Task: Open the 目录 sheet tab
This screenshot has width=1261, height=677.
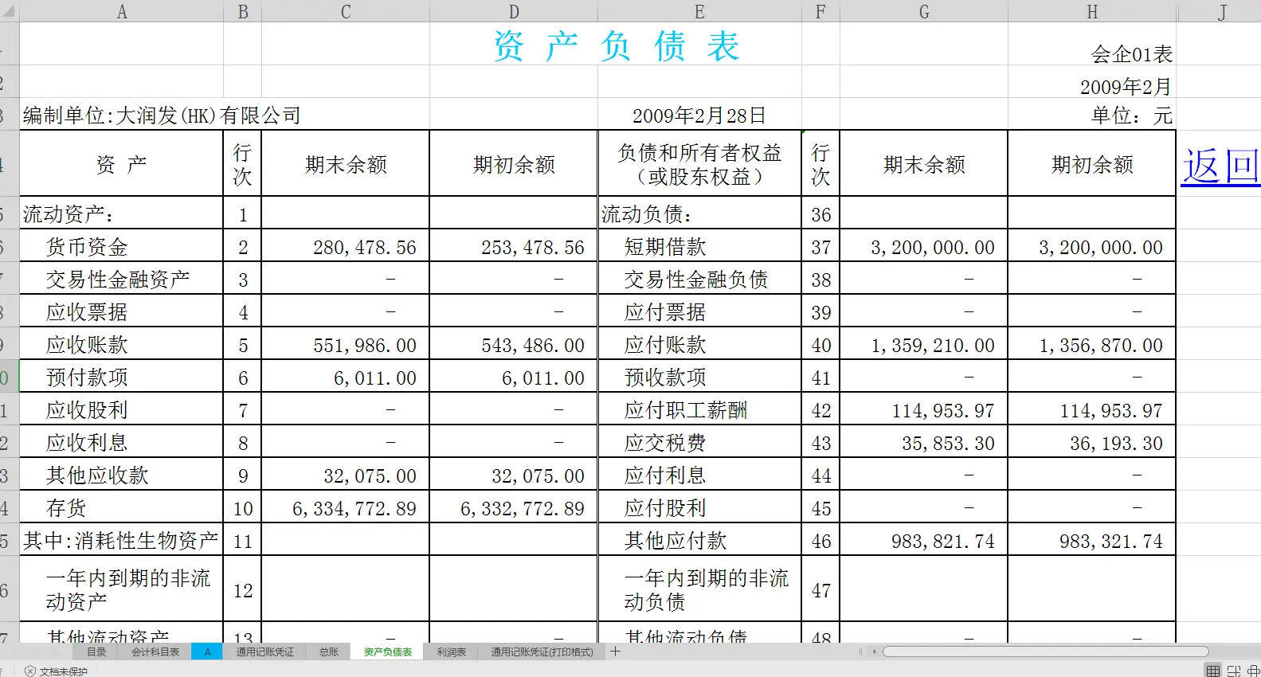Action: pyautogui.click(x=96, y=652)
